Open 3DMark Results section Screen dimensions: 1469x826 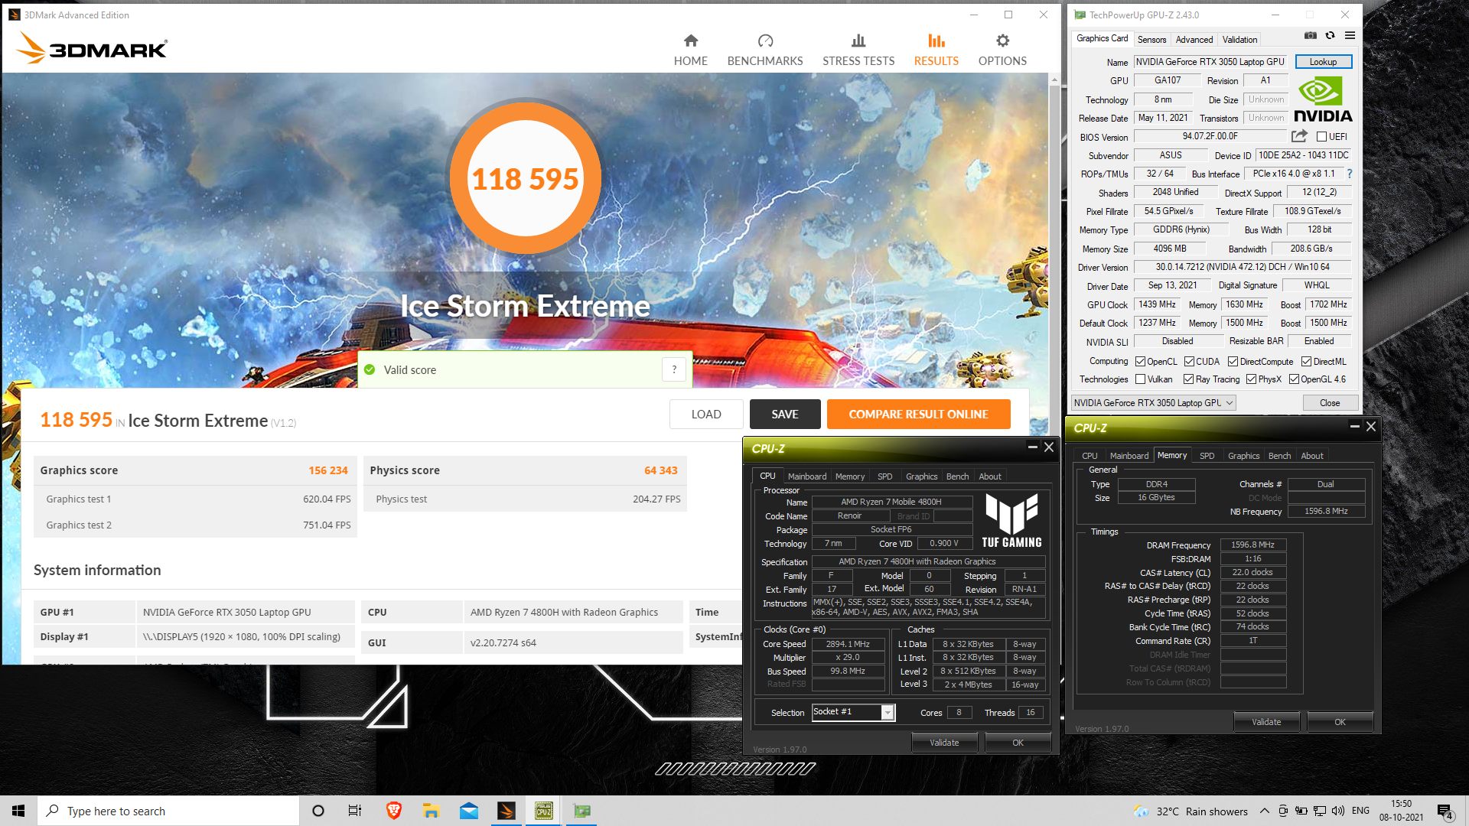[936, 50]
